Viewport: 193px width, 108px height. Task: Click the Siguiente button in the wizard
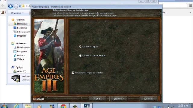click(119, 99)
